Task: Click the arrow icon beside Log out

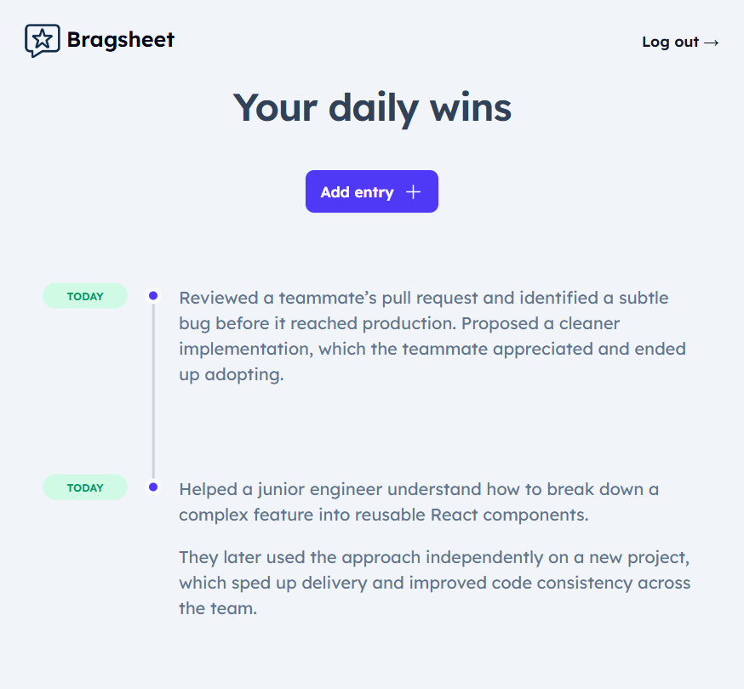Action: click(712, 43)
